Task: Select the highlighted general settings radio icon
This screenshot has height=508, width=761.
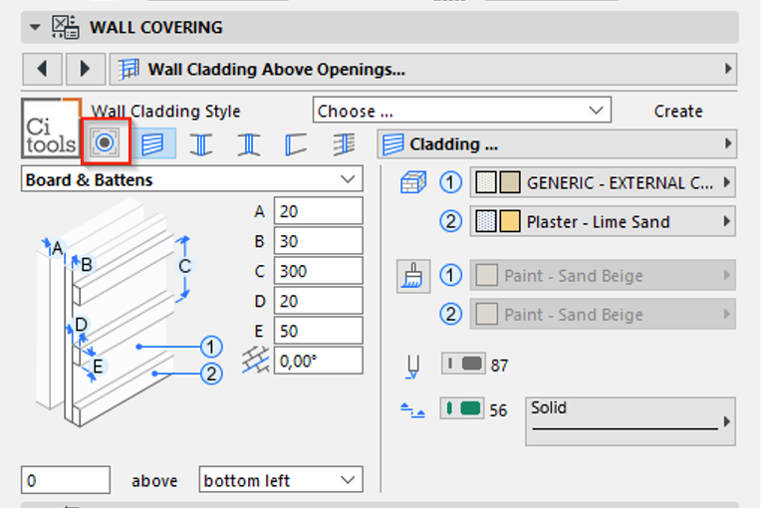Action: click(x=106, y=142)
